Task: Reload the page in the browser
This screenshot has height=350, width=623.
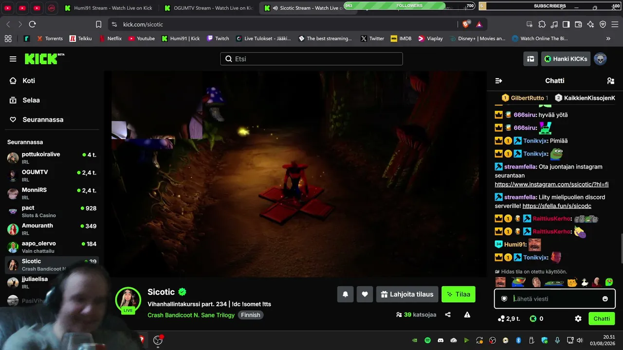Action: (x=33, y=24)
